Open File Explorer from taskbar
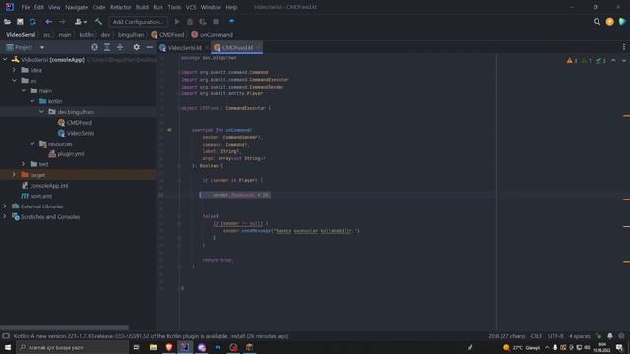This screenshot has width=630, height=354. (154, 347)
